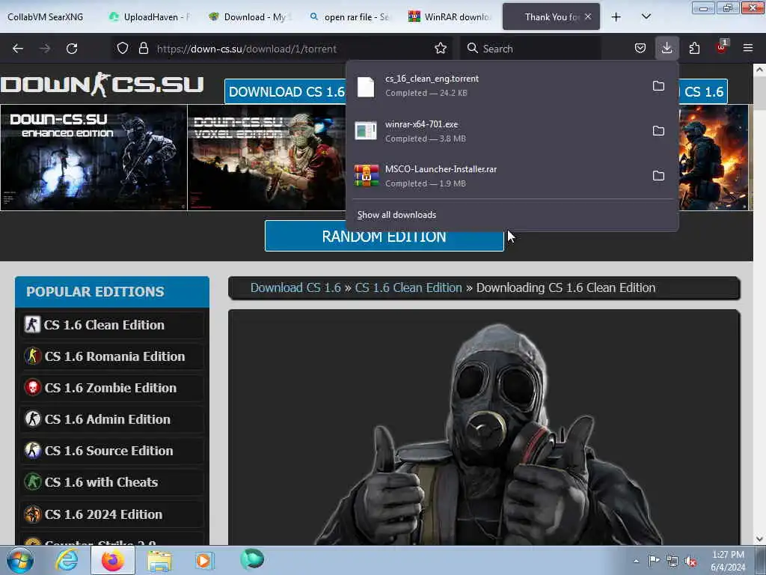The width and height of the screenshot is (766, 575).
Task: Click the Zombie Edition skull icon
Action: [33, 388]
